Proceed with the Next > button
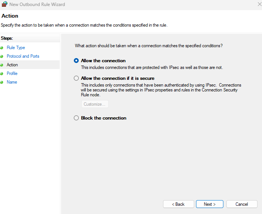Screen dimensions: 262x214 (x=210, y=204)
